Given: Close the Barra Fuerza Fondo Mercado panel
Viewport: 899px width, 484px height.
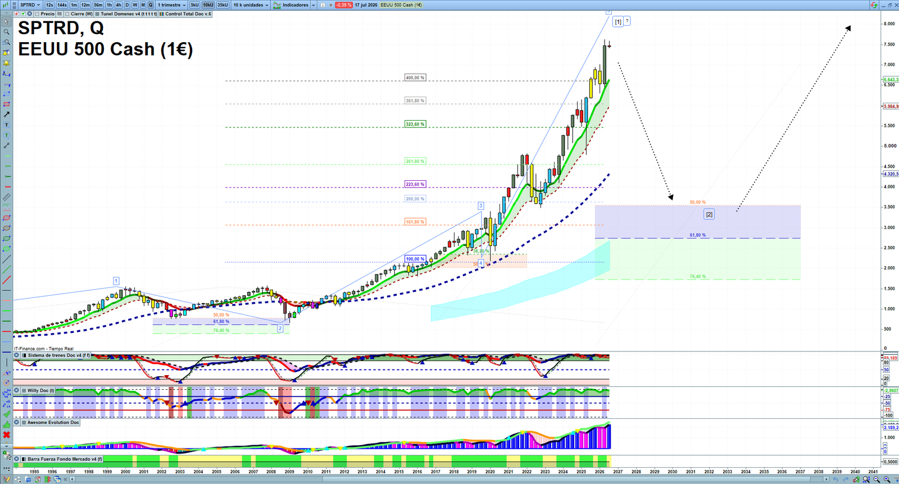Looking at the screenshot, I should 17,459.
